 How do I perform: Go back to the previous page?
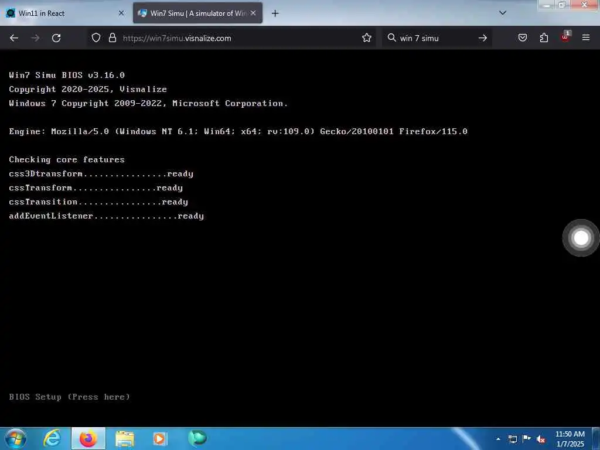tap(14, 38)
